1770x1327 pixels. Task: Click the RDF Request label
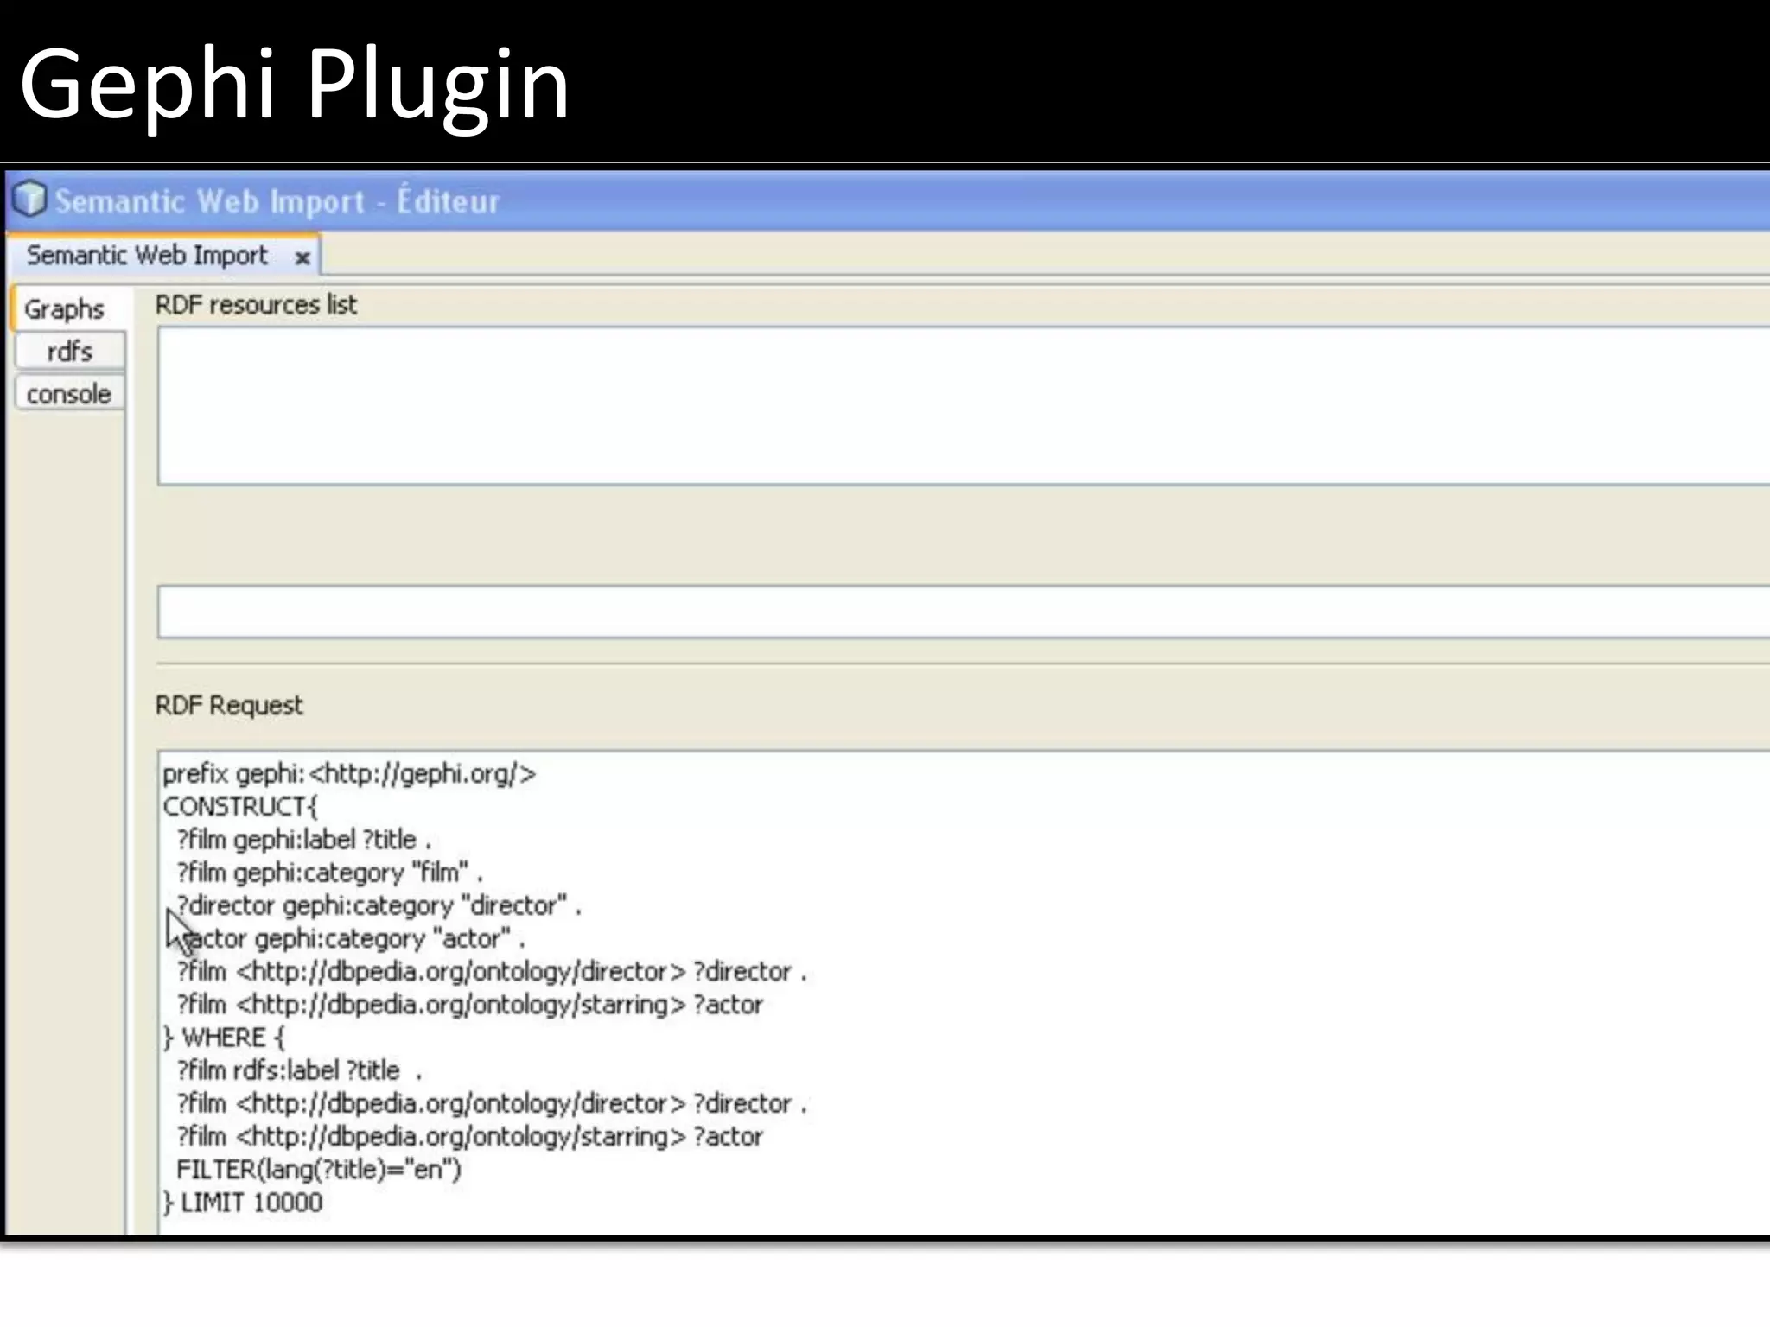(229, 706)
